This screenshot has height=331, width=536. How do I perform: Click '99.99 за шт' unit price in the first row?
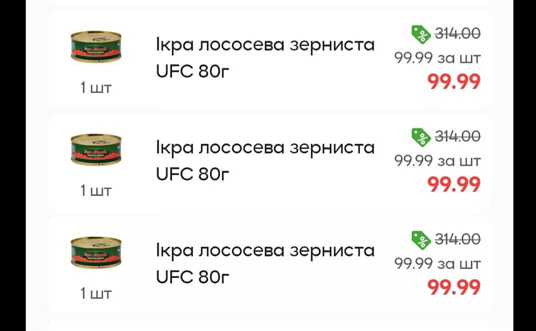point(437,58)
